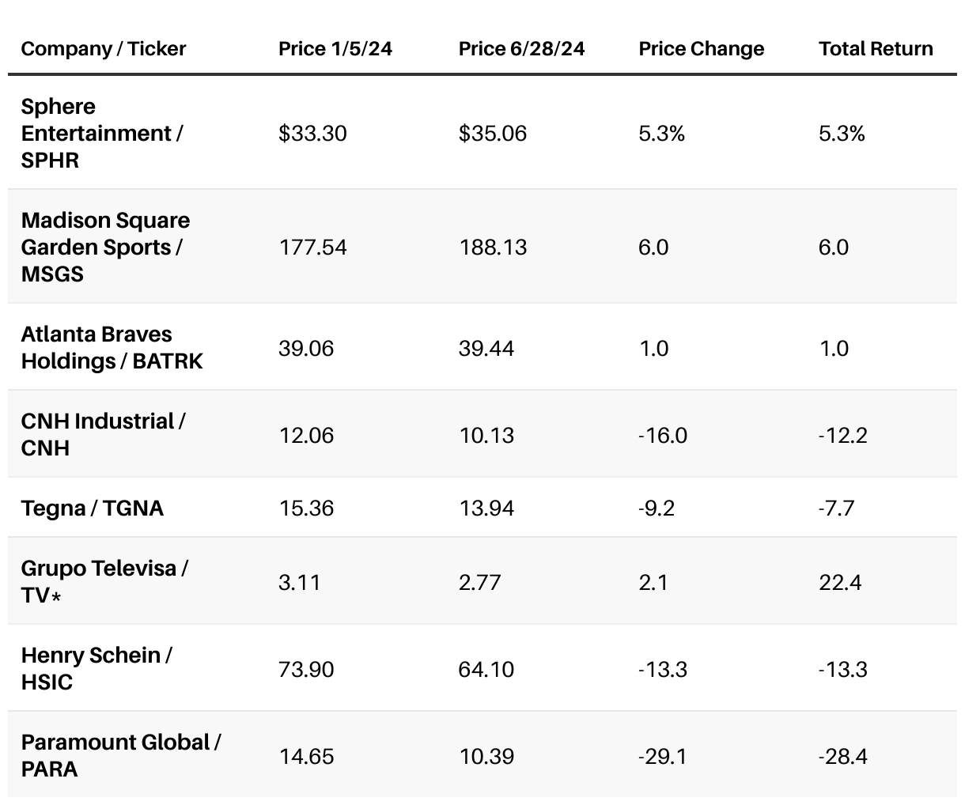Click the Price 1/5/24 column header

(x=335, y=49)
